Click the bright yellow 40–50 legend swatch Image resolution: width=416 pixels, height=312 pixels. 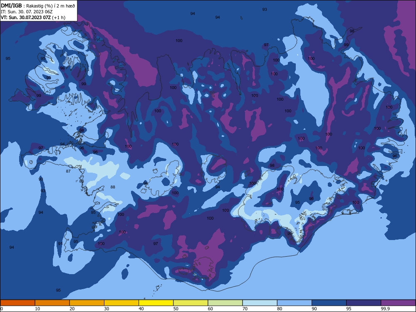click(156, 303)
